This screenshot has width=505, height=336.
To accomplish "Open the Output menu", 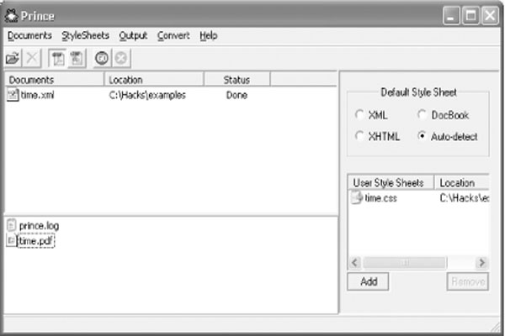I will (133, 35).
